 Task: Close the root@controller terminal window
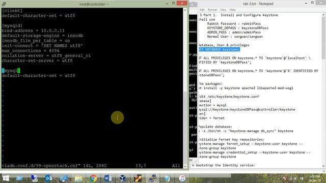(x=182, y=4)
